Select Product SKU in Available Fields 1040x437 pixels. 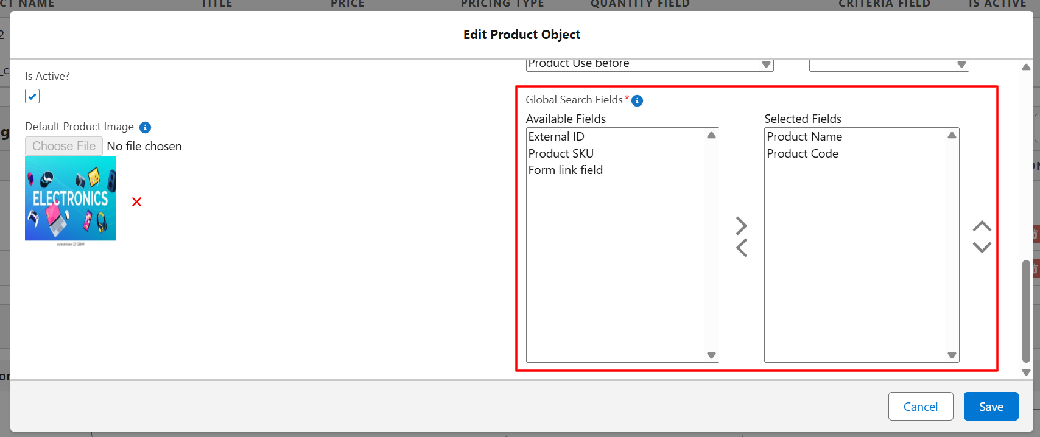point(561,153)
